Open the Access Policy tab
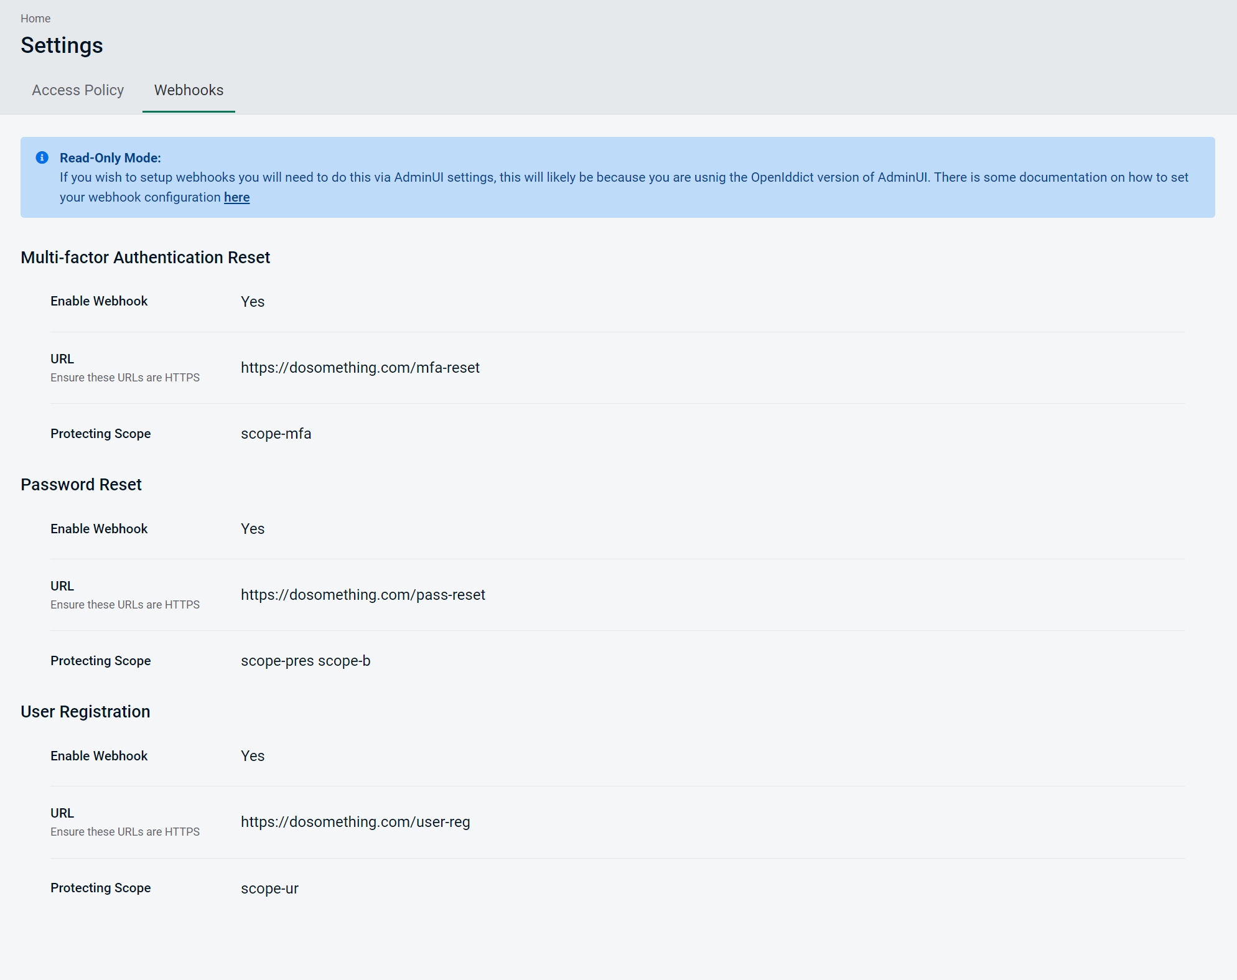Screen dimensions: 1237x980 coord(78,90)
